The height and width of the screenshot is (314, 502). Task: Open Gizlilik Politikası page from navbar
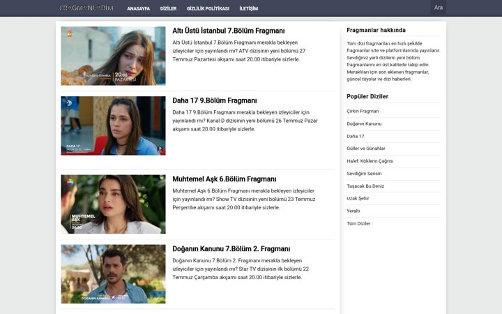208,8
